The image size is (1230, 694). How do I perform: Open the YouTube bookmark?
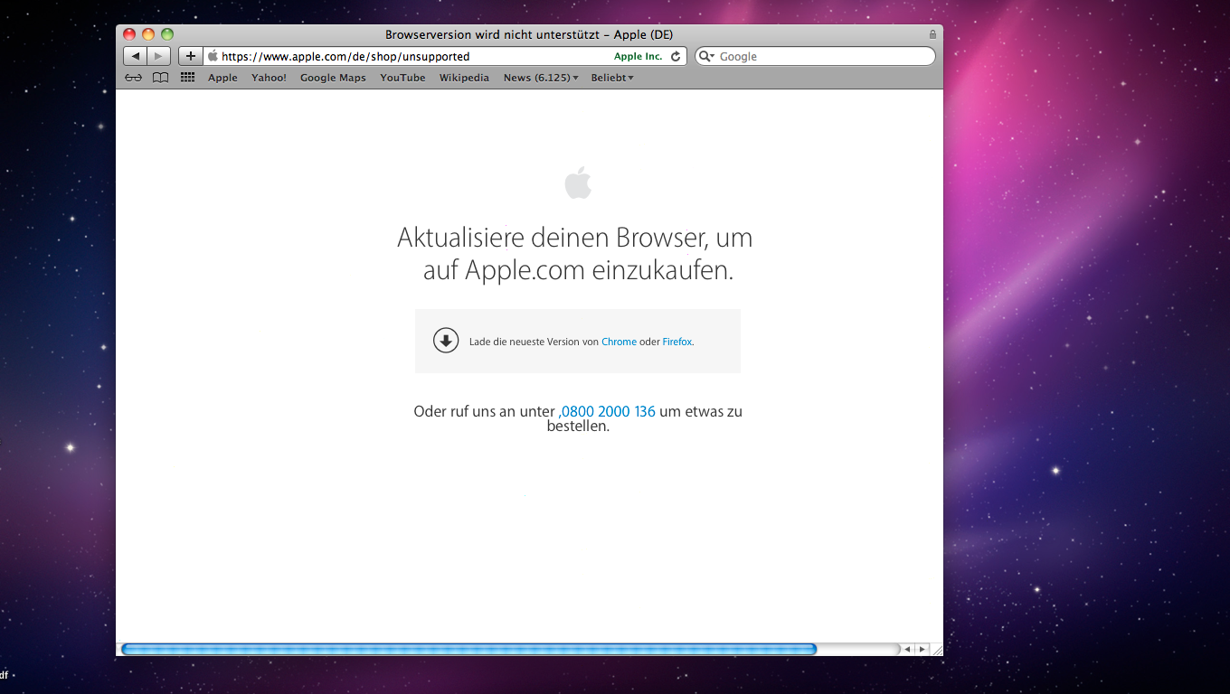(402, 78)
